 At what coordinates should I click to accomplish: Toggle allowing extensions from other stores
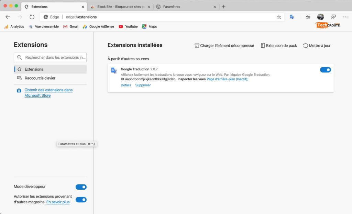click(81, 200)
